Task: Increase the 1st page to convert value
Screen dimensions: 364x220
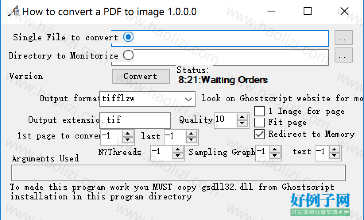Action: pyautogui.click(x=128, y=134)
